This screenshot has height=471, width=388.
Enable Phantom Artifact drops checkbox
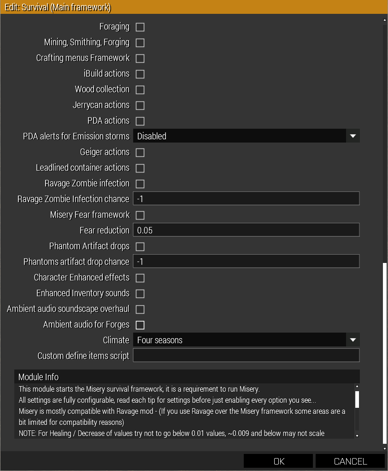coord(140,247)
